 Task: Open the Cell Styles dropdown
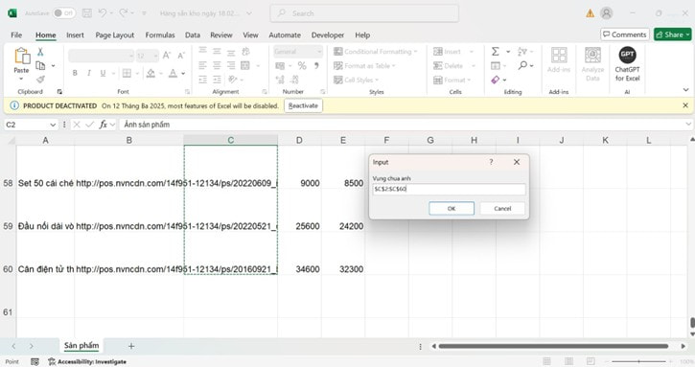(x=356, y=80)
